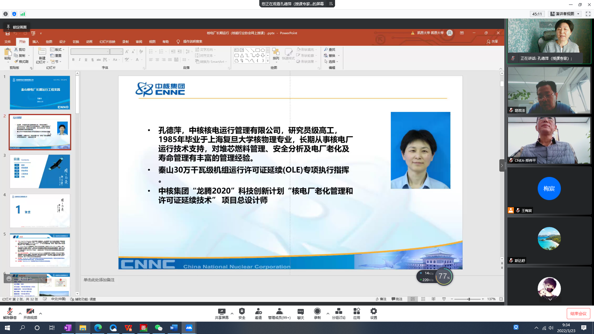
Task: Click the Share Screen icon
Action: click(222, 311)
